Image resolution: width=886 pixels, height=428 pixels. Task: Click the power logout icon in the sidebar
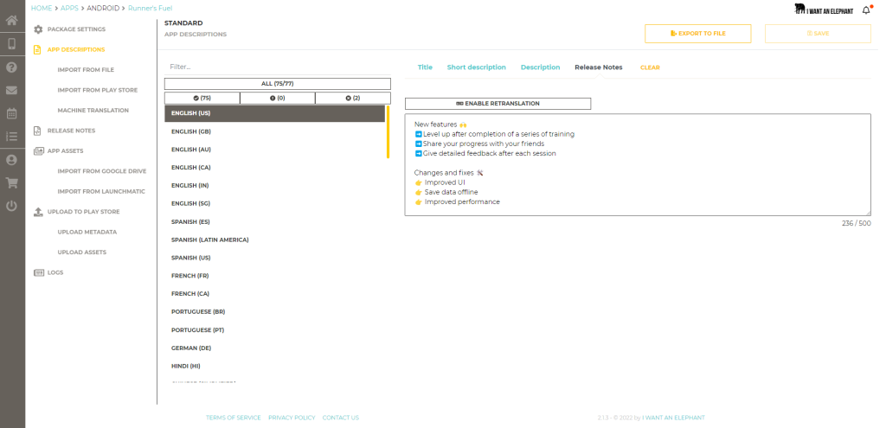click(11, 206)
